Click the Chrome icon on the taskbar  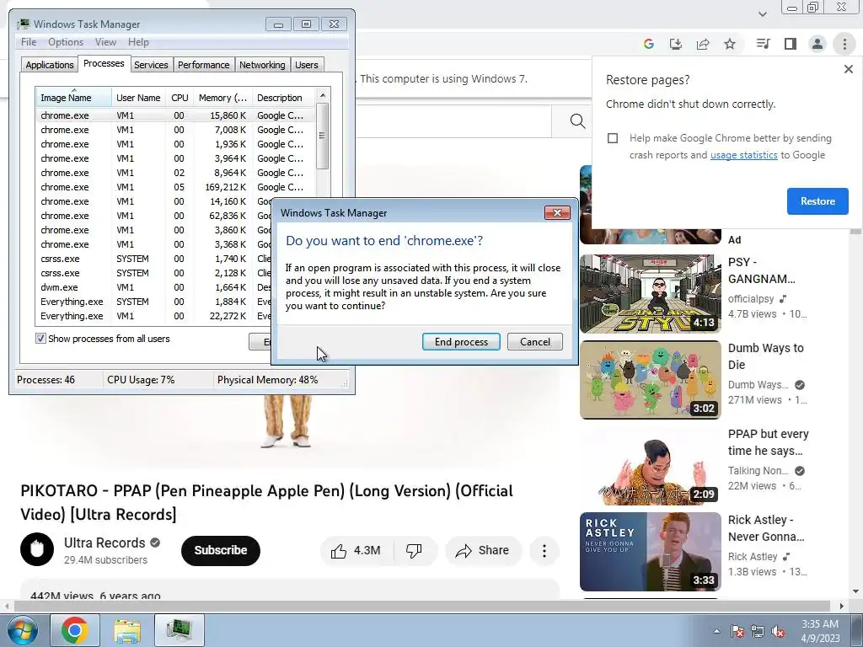(x=75, y=630)
